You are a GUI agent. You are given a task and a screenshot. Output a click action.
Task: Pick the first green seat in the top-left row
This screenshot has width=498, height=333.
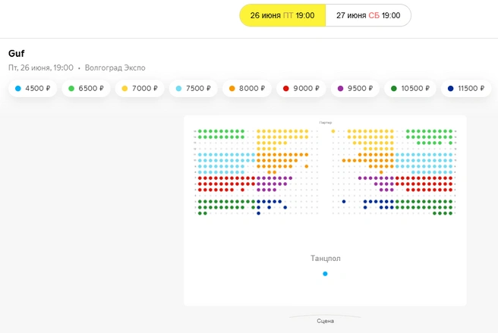pyautogui.click(x=200, y=131)
